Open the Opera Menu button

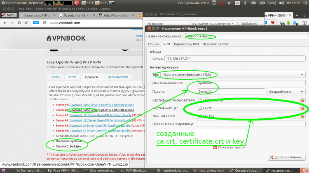[x=9, y=15]
